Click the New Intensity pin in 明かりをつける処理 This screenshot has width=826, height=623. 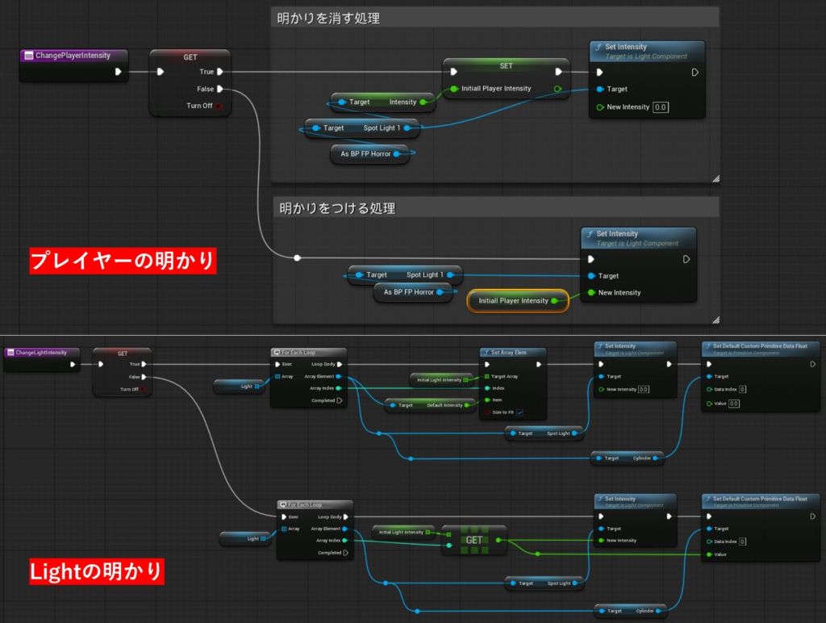591,292
